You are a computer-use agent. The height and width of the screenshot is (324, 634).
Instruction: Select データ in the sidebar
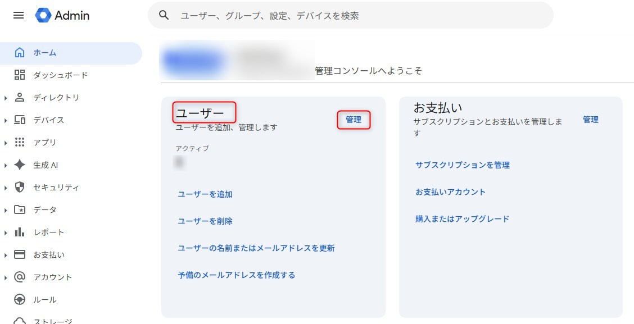click(x=45, y=210)
